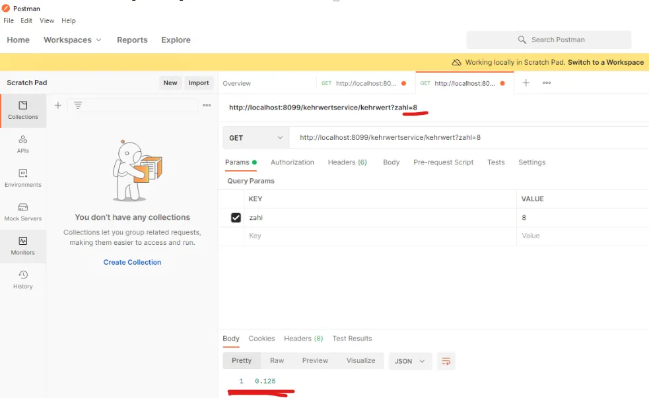Open the File menu
649x398 pixels.
click(9, 20)
